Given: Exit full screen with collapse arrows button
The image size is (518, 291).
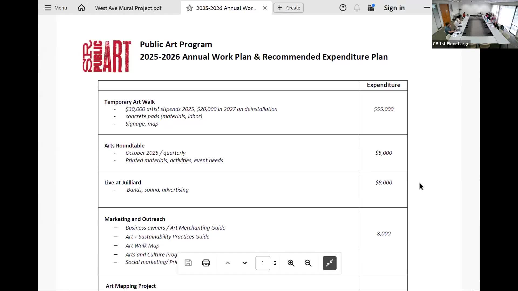Looking at the screenshot, I should click(x=329, y=263).
